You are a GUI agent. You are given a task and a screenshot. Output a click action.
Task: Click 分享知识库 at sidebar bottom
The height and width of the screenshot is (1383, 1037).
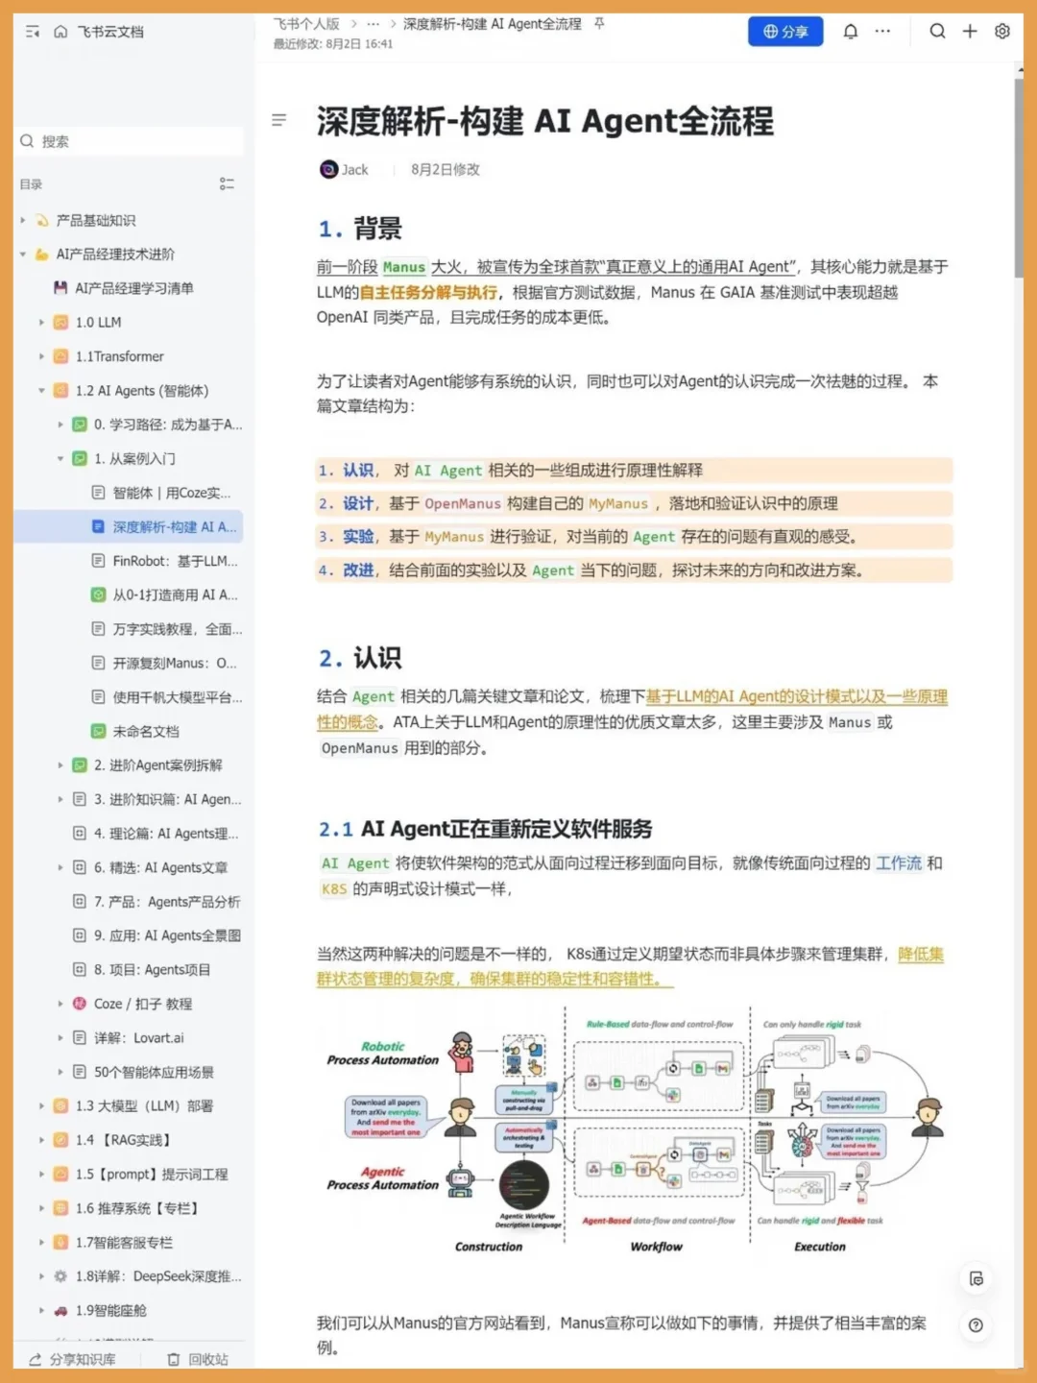[73, 1359]
